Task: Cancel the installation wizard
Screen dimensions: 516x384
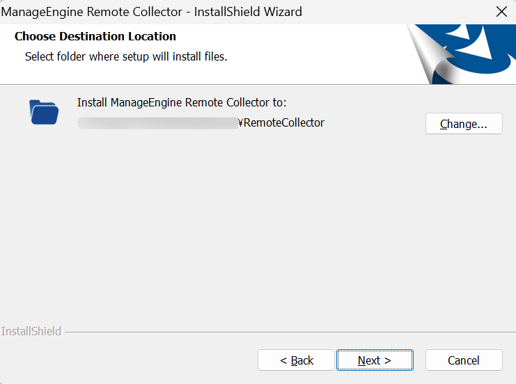Action: 464,360
